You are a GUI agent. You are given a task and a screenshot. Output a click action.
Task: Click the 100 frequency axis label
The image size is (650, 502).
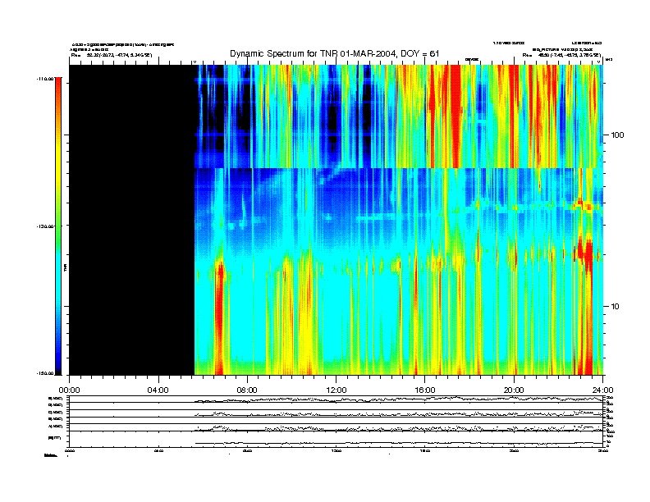[x=617, y=135]
